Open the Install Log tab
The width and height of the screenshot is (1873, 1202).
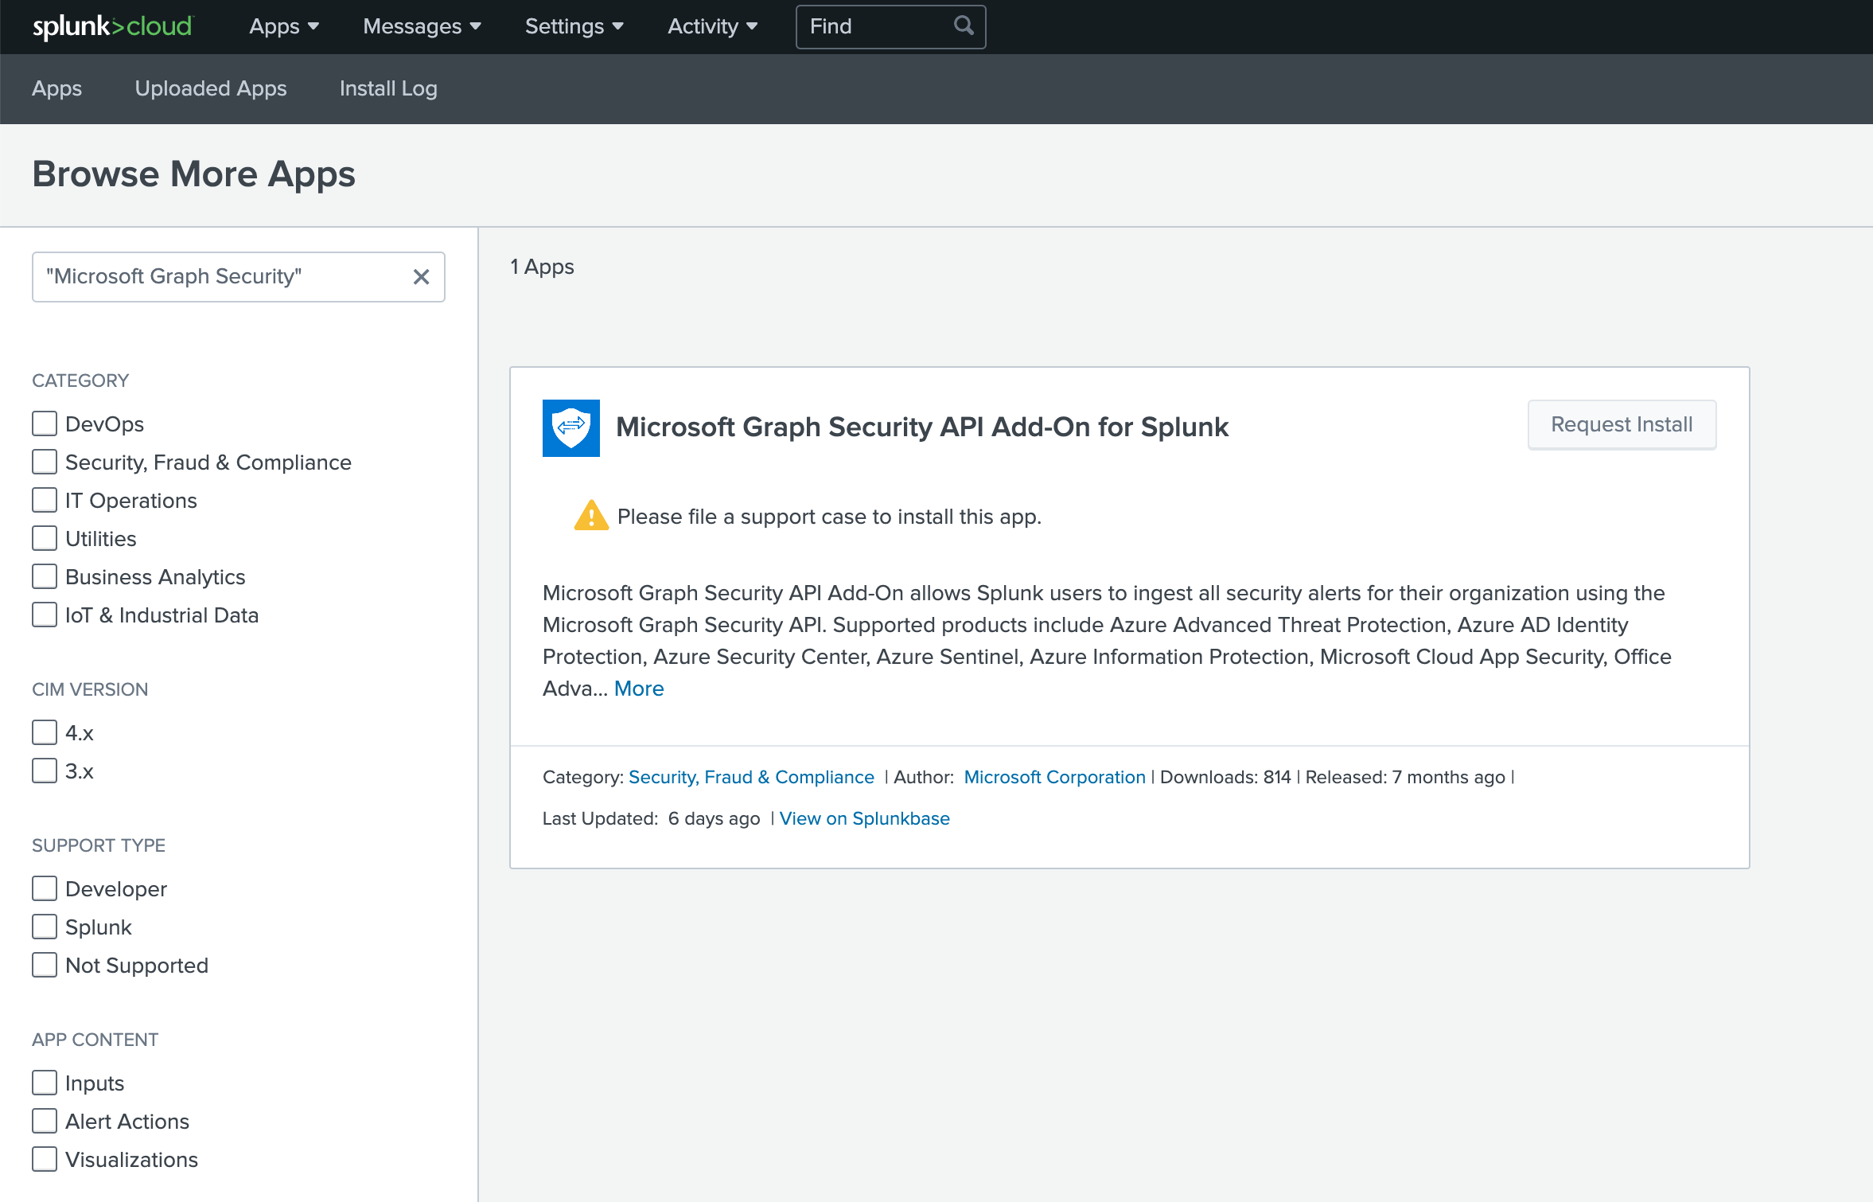coord(388,88)
